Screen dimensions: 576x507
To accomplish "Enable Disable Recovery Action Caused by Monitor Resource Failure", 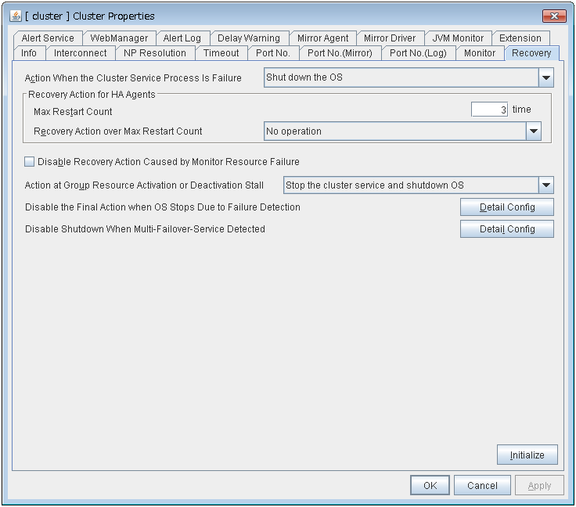I will pos(30,161).
